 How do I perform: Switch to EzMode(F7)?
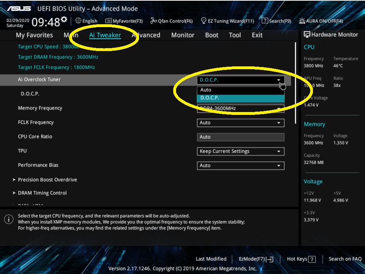point(256,259)
